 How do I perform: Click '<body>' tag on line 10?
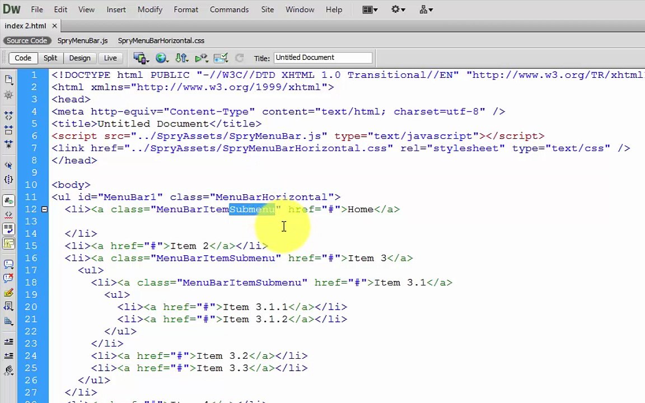click(71, 185)
